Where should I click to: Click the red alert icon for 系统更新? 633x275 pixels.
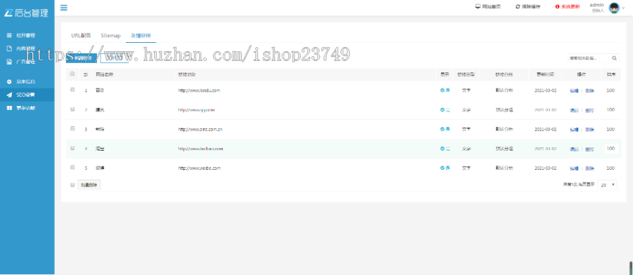[558, 6]
